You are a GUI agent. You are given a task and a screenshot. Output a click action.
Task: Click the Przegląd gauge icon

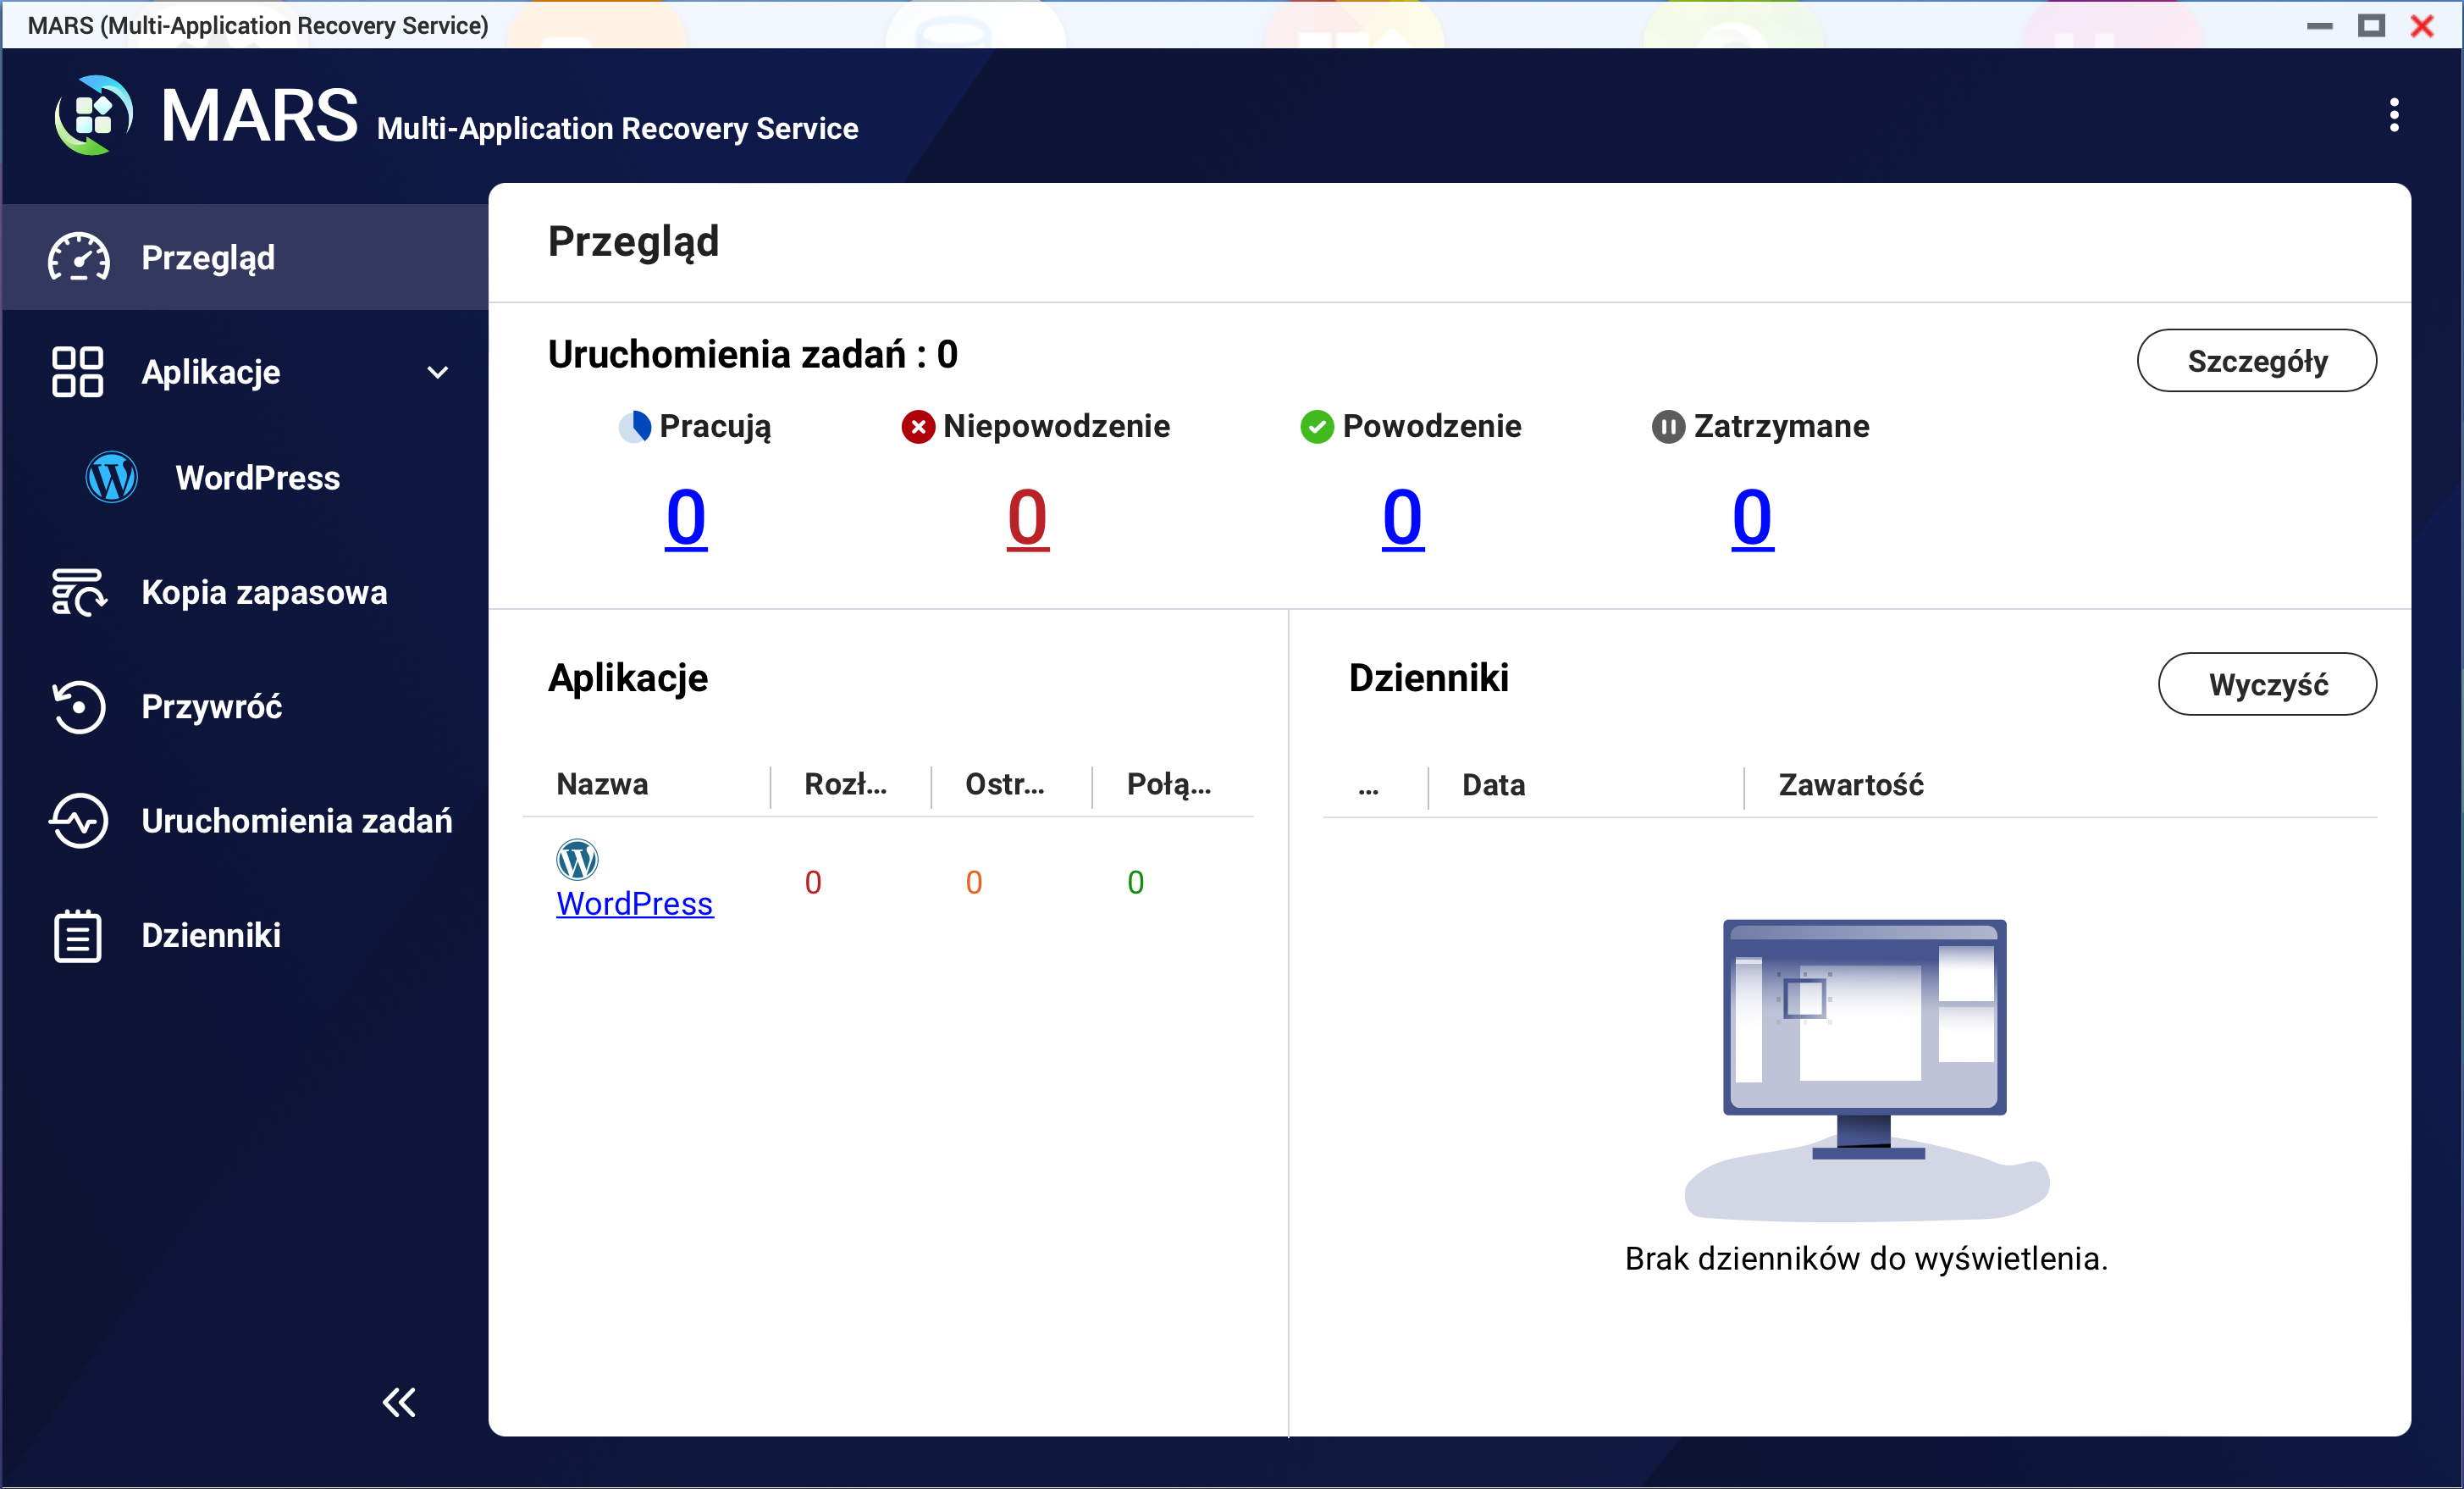pyautogui.click(x=78, y=258)
